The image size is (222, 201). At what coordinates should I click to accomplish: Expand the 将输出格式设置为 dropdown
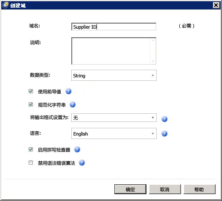114,118
